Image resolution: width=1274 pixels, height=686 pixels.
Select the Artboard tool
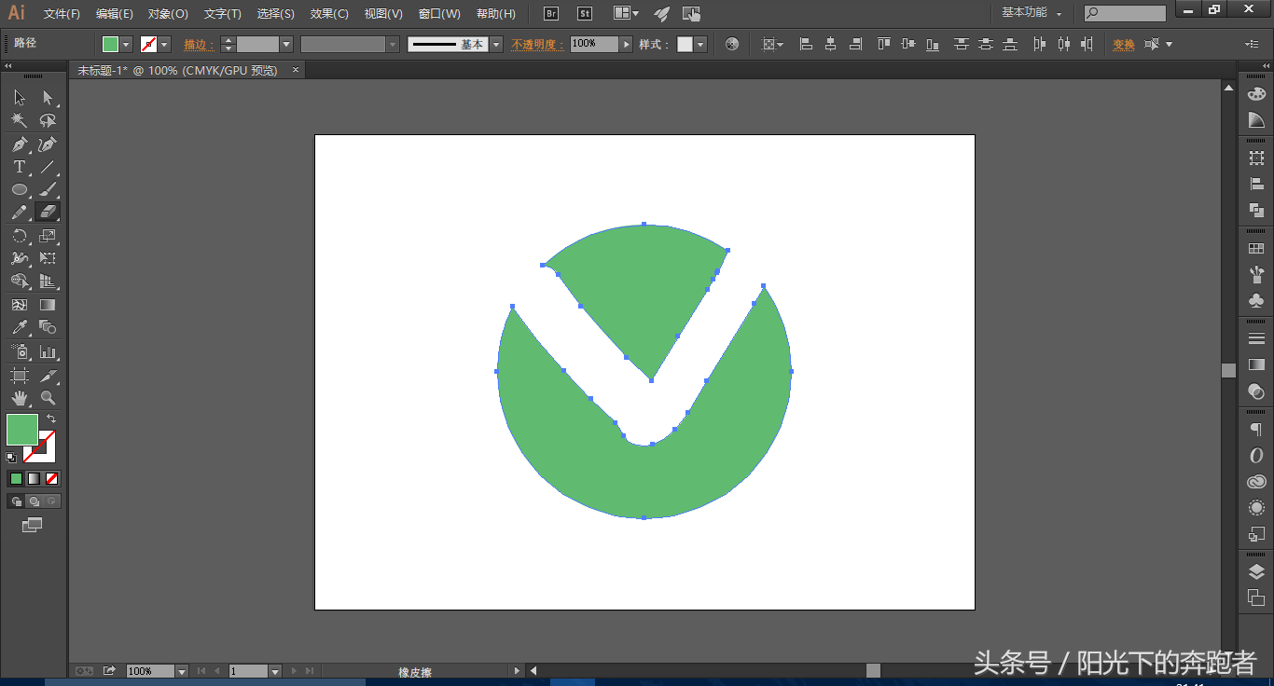point(20,376)
